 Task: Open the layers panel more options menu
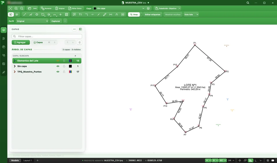click(74, 29)
